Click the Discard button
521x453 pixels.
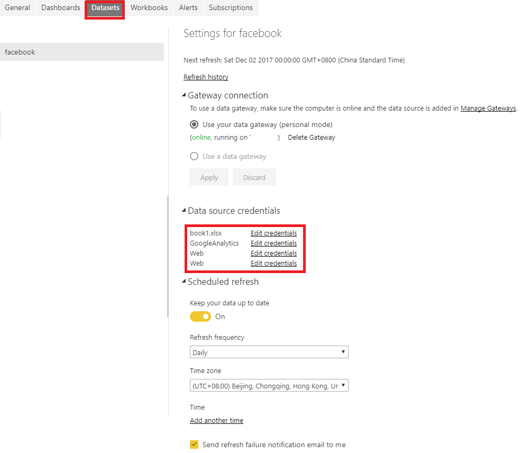click(254, 177)
